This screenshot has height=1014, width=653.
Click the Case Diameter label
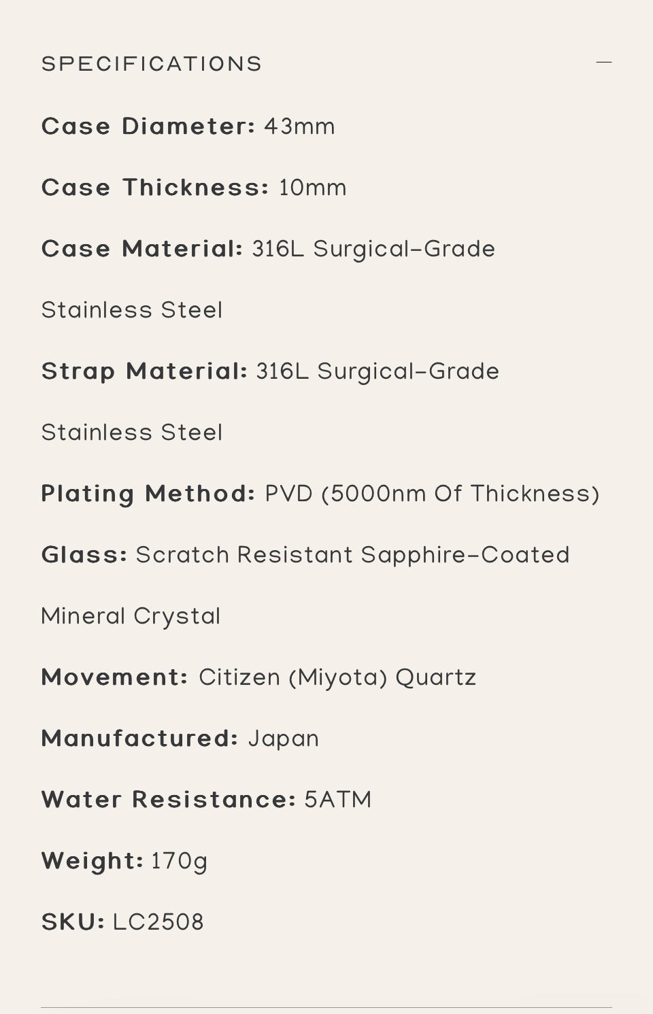pos(148,126)
